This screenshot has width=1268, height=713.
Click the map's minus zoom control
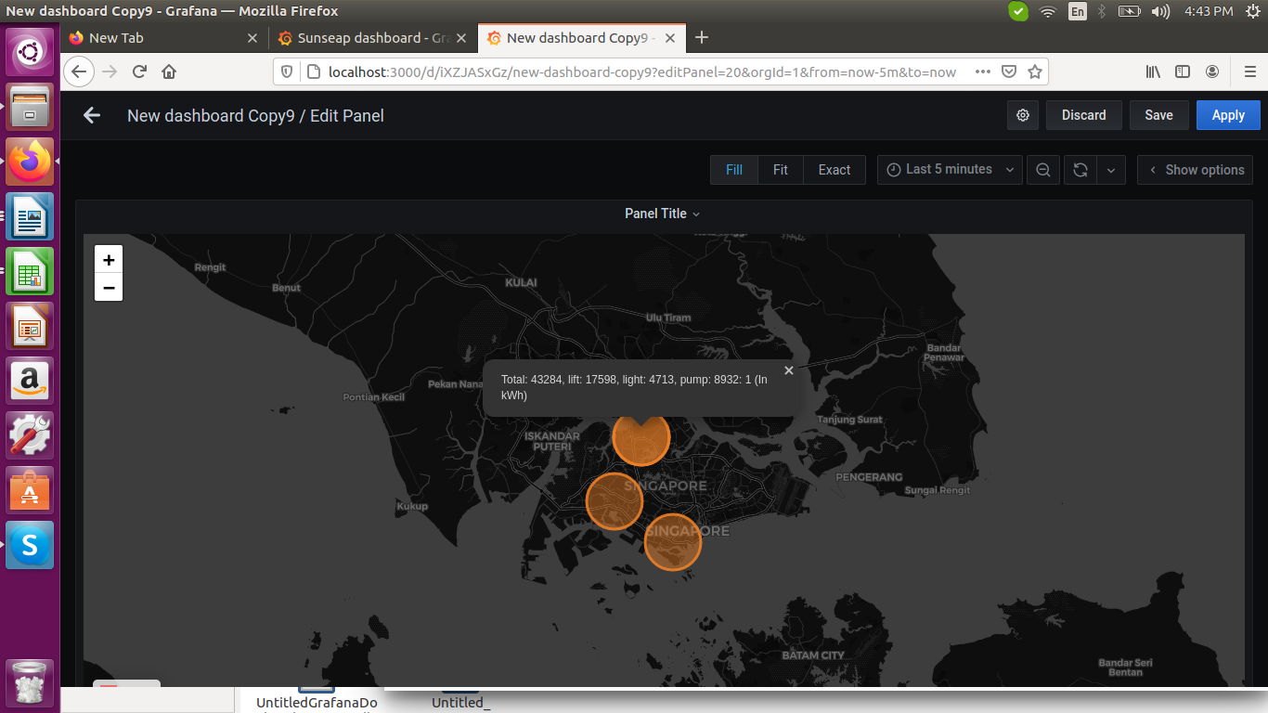pos(109,288)
